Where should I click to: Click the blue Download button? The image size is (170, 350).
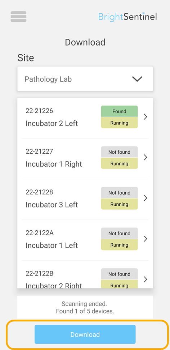click(85, 334)
